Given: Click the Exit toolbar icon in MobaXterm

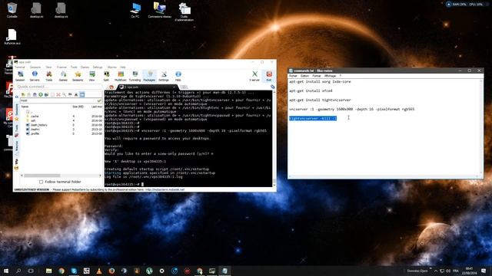Looking at the screenshot, I should [x=269, y=76].
